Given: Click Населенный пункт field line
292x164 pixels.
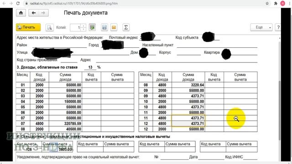Looking at the screenshot, I should click(x=217, y=45).
